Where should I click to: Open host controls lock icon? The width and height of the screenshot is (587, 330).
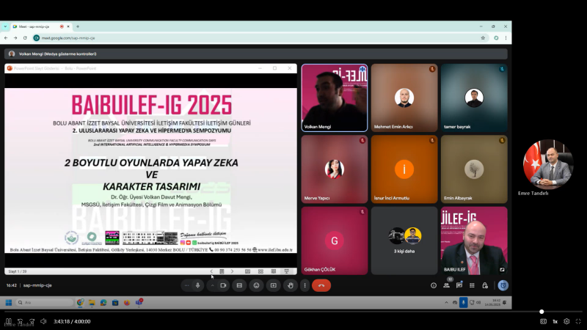(x=485, y=285)
